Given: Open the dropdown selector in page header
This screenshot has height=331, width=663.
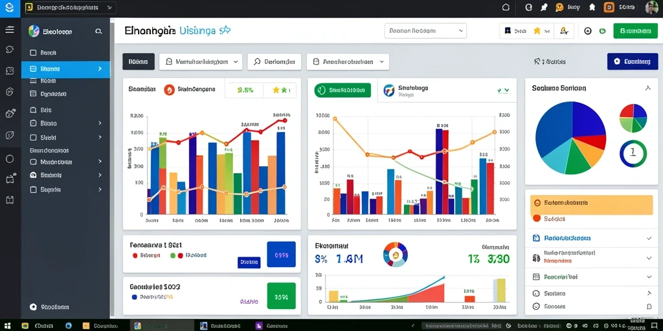Looking at the screenshot, I should tap(425, 31).
